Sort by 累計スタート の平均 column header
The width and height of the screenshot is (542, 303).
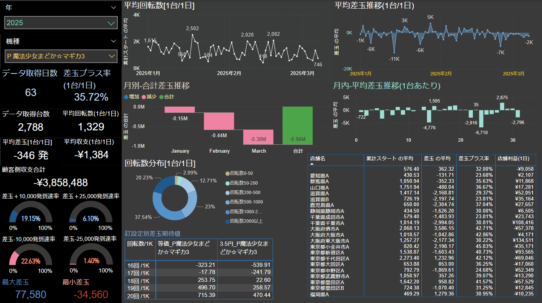tap(390, 159)
